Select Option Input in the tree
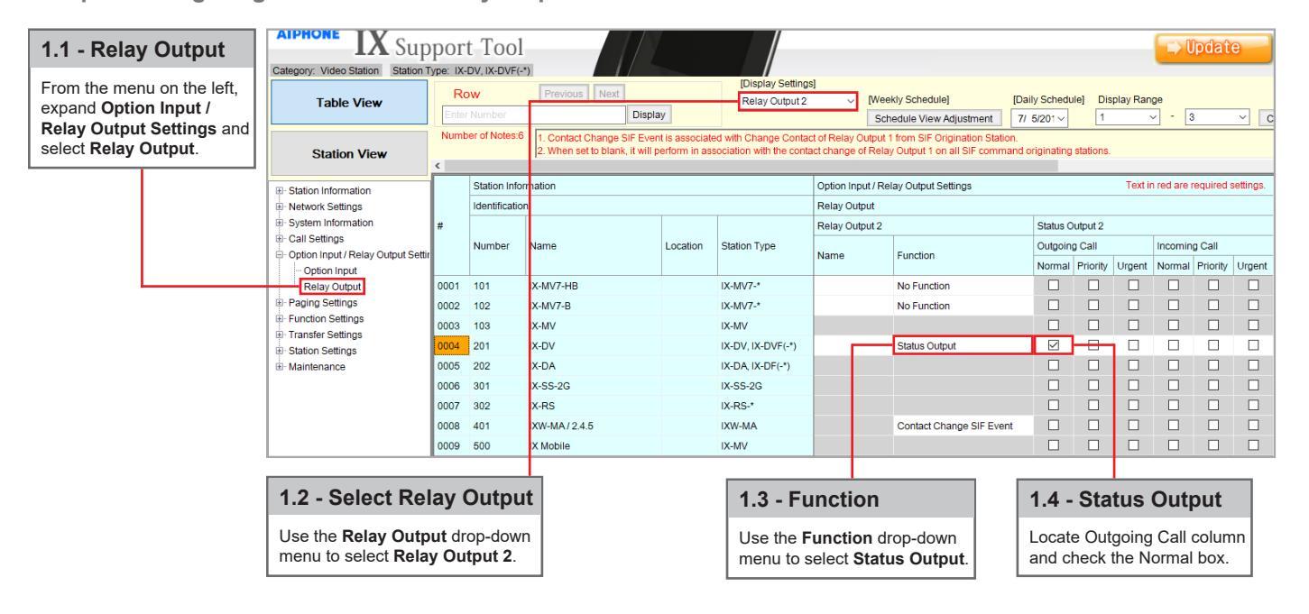This screenshot has height=614, width=1309. 329,270
